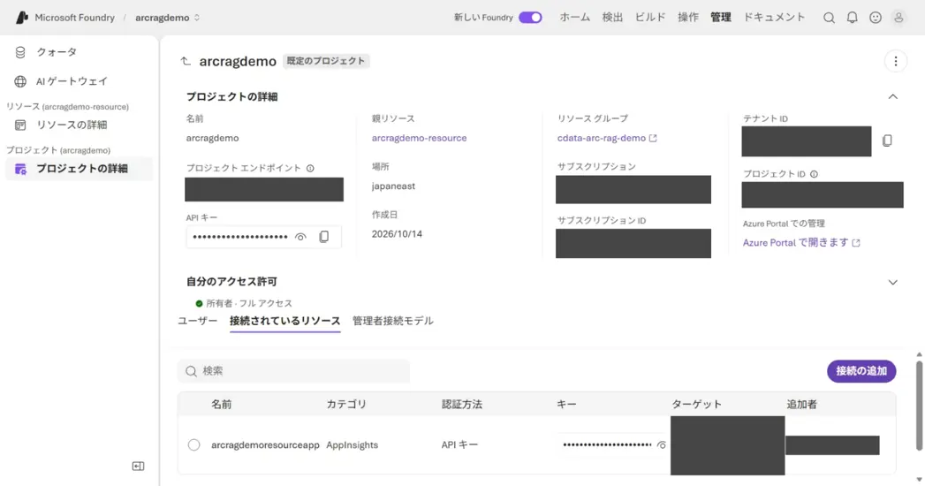Reveal the API キー with the eye icon
Screen dimensions: 925x486
click(x=300, y=237)
